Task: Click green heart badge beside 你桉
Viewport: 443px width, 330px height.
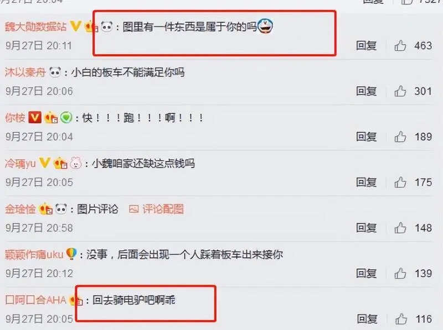Action: [66, 117]
